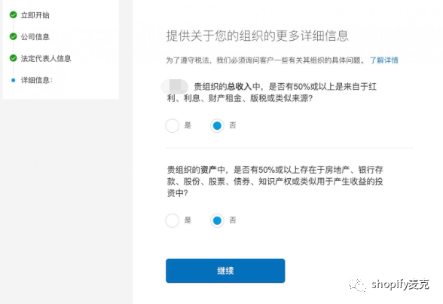Image resolution: width=443 pixels, height=304 pixels.
Task: Click the shopify麦克 watermark text
Action: [x=400, y=284]
